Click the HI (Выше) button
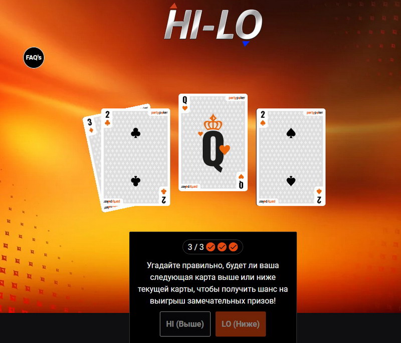This screenshot has height=343, width=401. [x=185, y=324]
